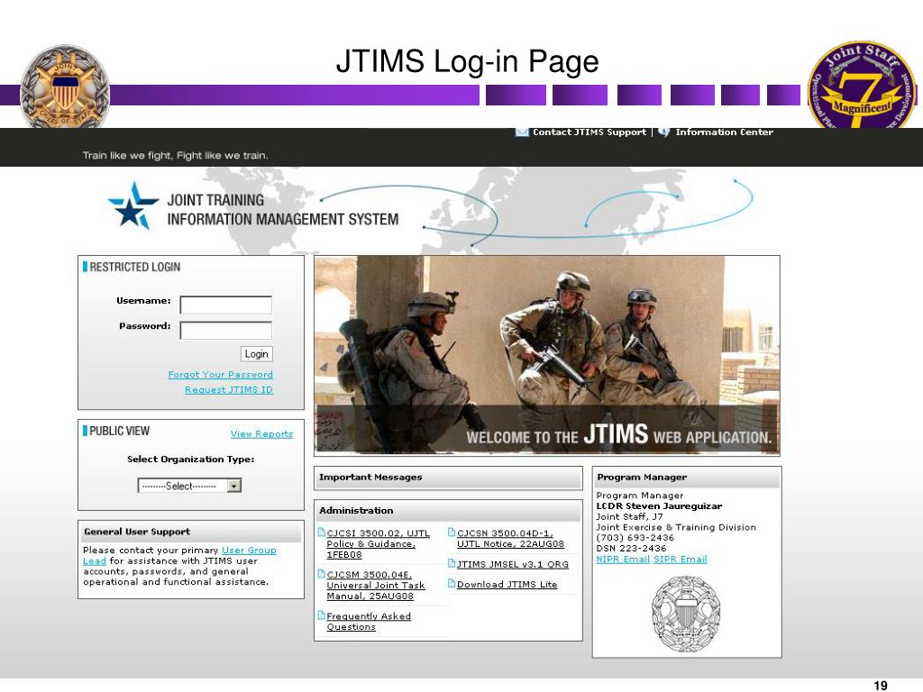Click the JTIMS blue star logo

(x=133, y=206)
